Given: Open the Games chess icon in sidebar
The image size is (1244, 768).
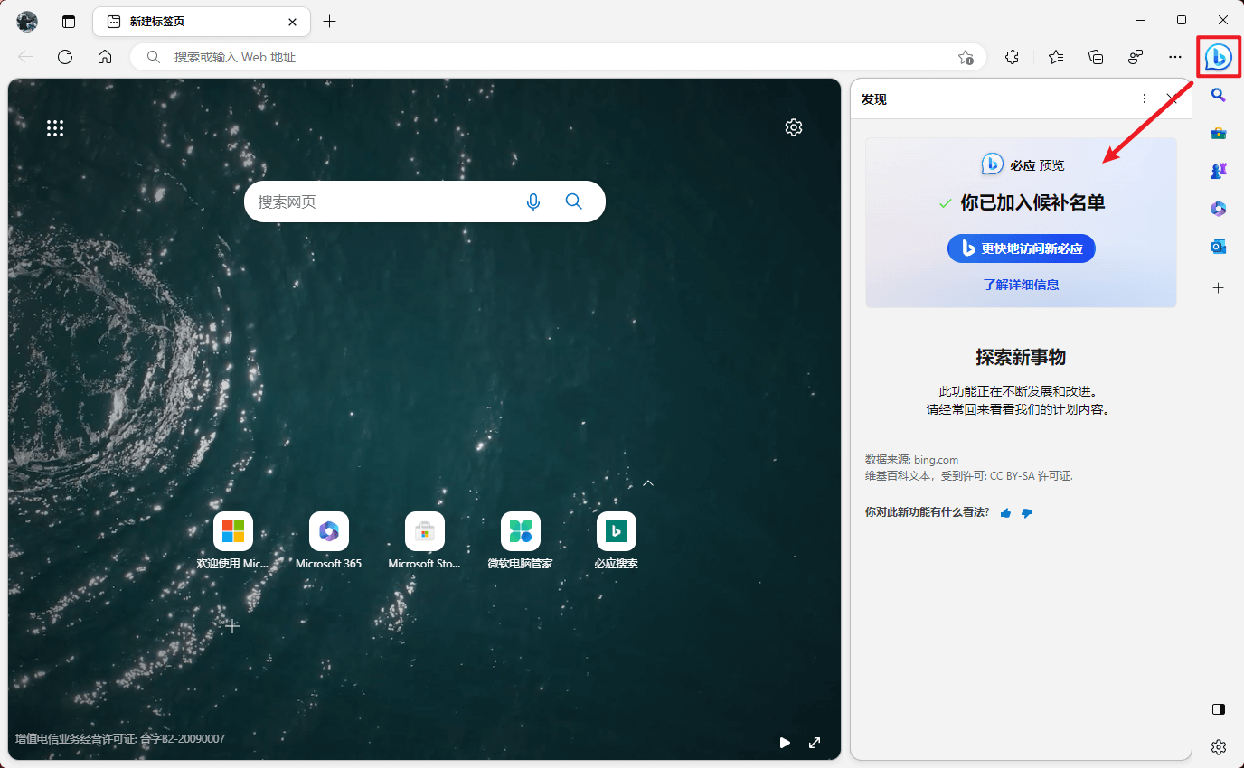Looking at the screenshot, I should pyautogui.click(x=1218, y=170).
